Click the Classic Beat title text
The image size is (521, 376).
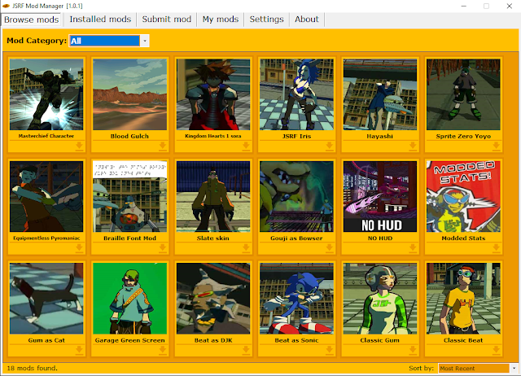pos(463,340)
